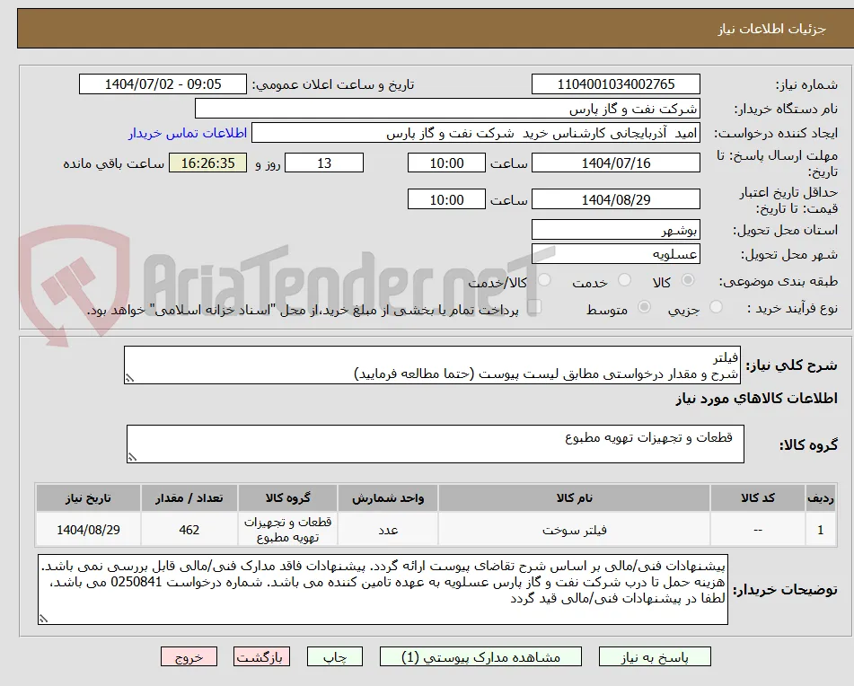Screen dimensions: 854x686
Task: Click delivery city field عسلویه
Action: tap(615, 254)
